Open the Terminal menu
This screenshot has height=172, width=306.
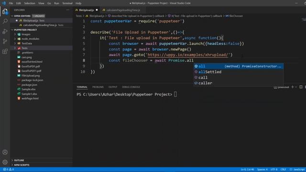(67, 3)
